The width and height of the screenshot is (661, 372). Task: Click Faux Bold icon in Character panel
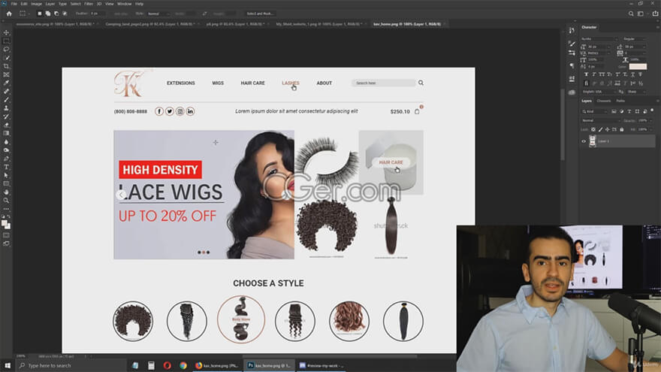pyautogui.click(x=586, y=74)
